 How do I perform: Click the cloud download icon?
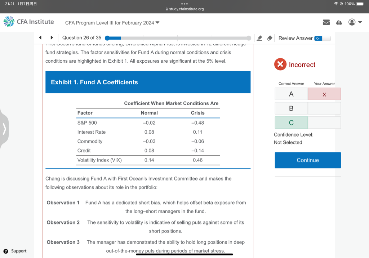(x=339, y=22)
